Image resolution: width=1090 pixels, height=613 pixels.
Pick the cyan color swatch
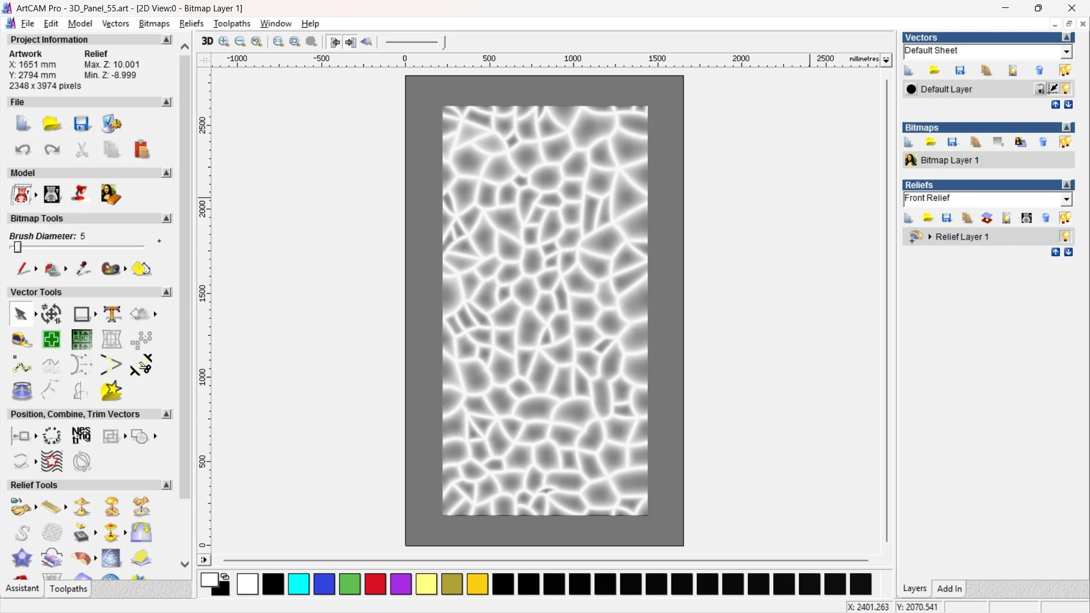click(299, 584)
